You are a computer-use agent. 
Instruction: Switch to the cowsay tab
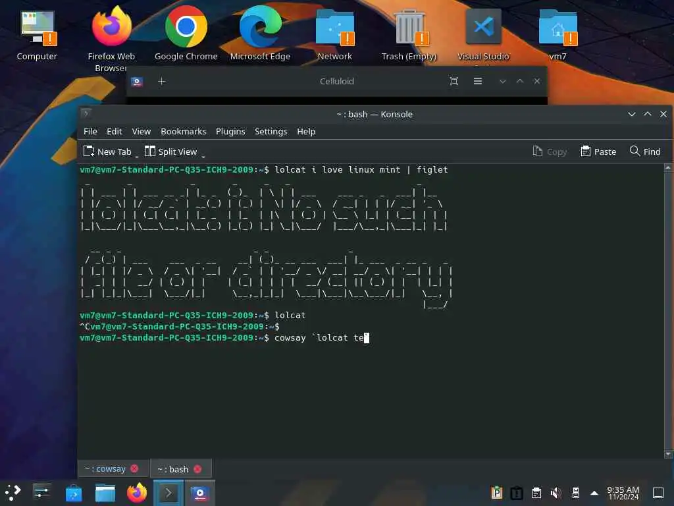(x=105, y=469)
